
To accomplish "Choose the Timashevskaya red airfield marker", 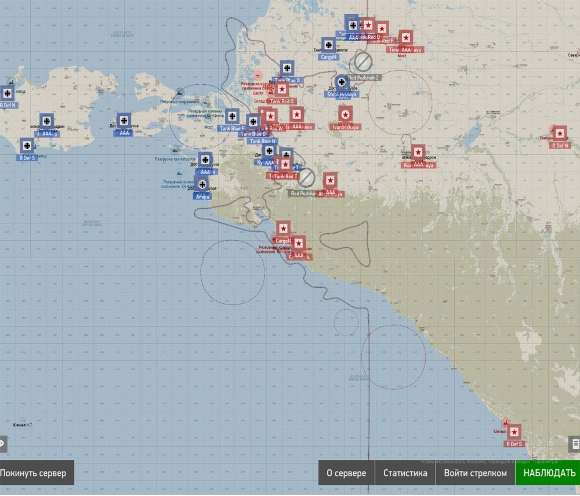I will pyautogui.click(x=406, y=38).
